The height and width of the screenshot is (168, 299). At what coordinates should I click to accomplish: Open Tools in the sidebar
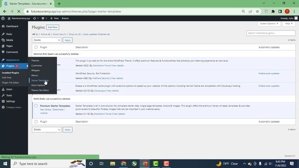click(9, 95)
